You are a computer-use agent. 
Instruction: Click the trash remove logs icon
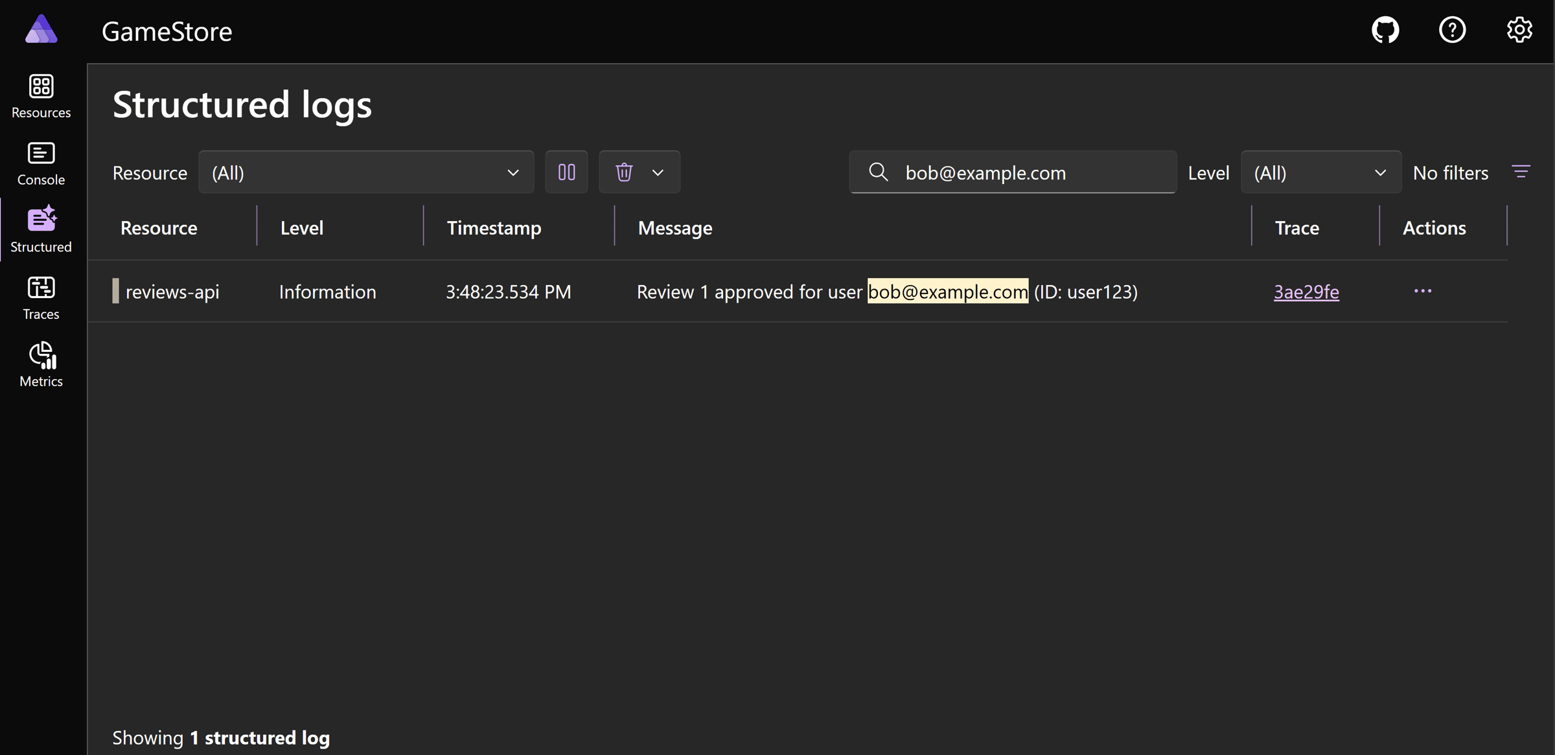624,172
